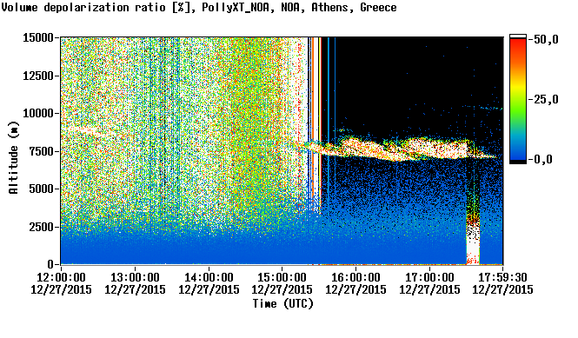Select the 17:00:00 time axis marker
The width and height of the screenshot is (578, 338).
[429, 283]
